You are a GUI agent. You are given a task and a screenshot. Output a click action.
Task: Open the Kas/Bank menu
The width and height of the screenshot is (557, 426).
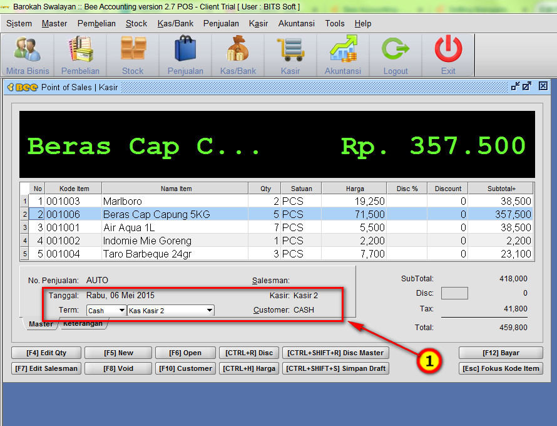tap(175, 23)
